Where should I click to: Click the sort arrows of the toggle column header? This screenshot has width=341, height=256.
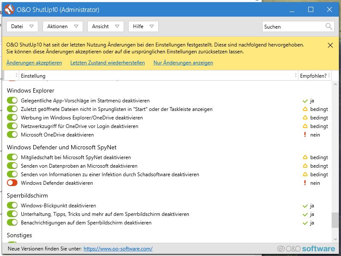point(17,76)
